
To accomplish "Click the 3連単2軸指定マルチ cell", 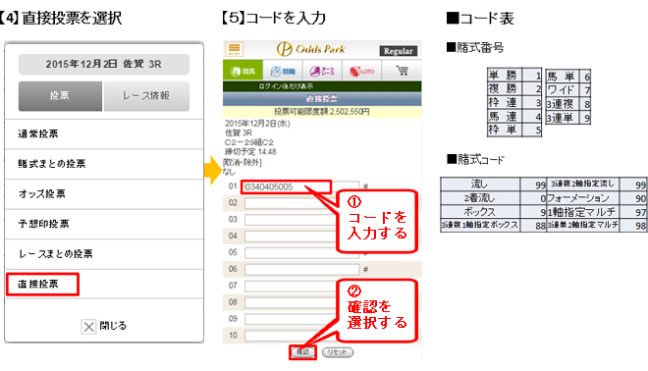I will (x=582, y=225).
